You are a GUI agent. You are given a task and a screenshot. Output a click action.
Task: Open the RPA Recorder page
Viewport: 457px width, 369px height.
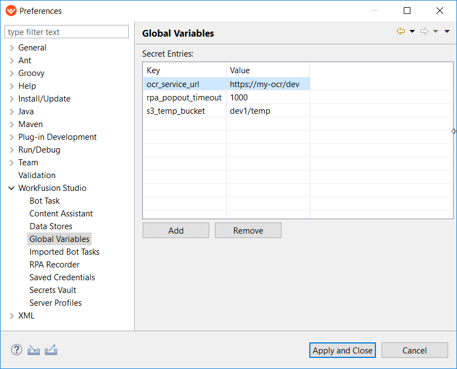[54, 265]
